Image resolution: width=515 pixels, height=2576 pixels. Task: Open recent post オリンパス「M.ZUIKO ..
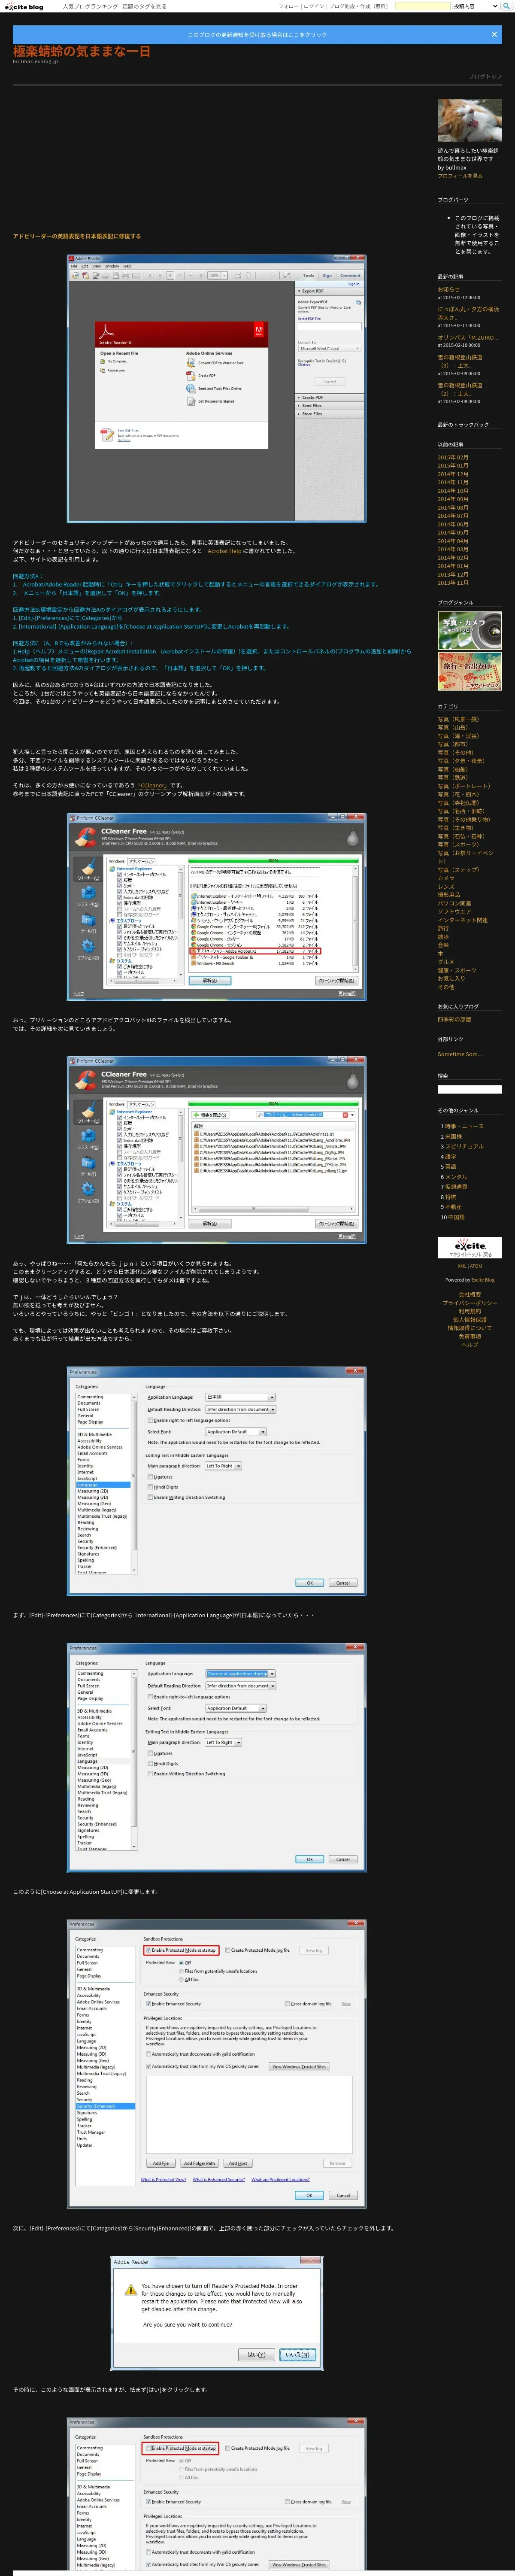click(467, 337)
